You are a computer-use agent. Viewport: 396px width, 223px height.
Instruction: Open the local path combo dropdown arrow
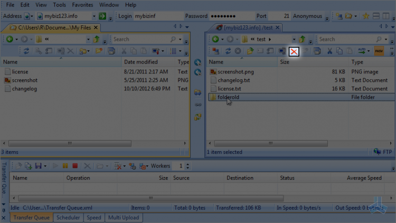pos(88,40)
